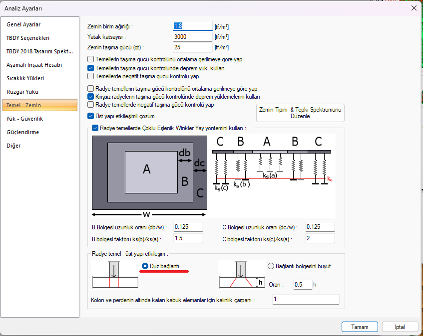
Task: Close the Analiz Ayarları dialog
Action: click(414, 8)
